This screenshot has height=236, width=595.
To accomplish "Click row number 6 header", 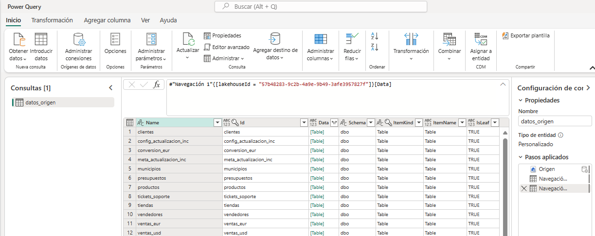I will pyautogui.click(x=130, y=178).
